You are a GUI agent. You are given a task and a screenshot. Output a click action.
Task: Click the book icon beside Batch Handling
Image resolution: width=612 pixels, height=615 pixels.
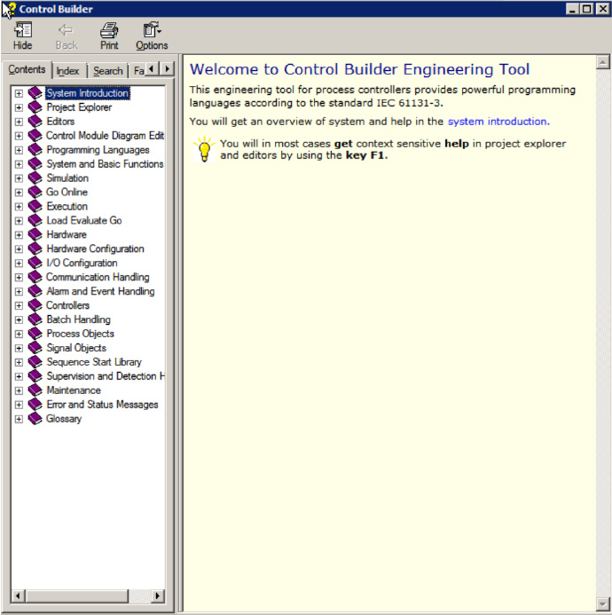point(35,319)
